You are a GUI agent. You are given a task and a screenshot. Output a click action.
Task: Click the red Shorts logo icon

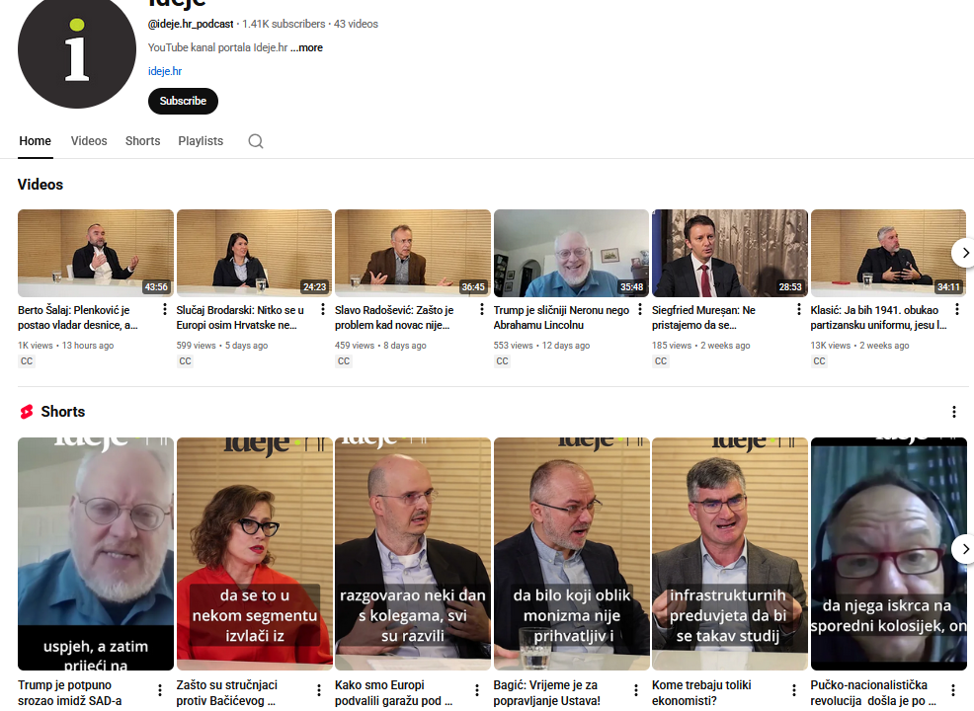(x=27, y=412)
